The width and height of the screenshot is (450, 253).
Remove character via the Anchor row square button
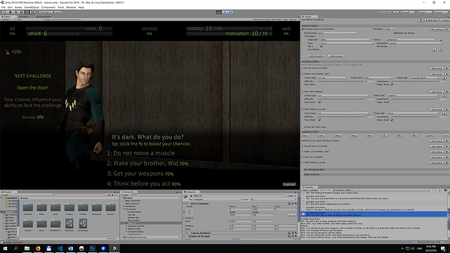[x=441, y=40]
